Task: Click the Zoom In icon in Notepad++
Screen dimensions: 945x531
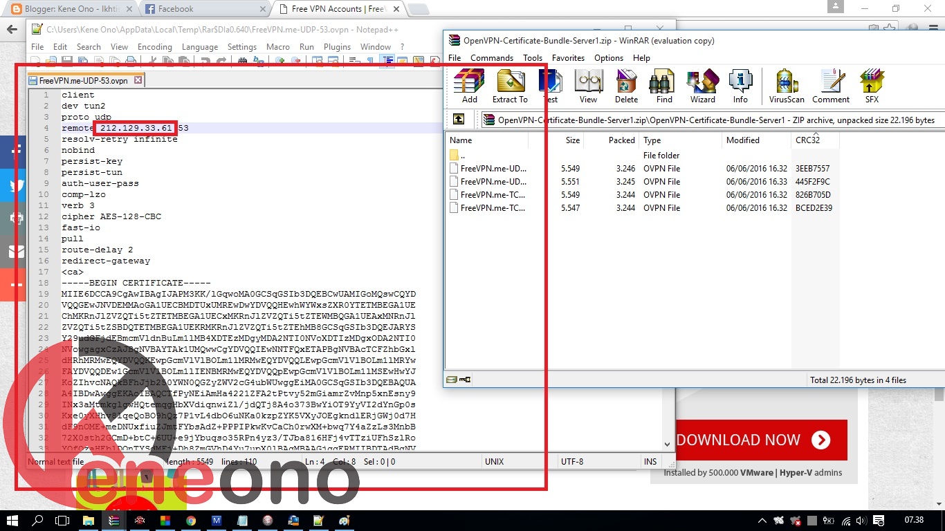Action: pyautogui.click(x=279, y=60)
